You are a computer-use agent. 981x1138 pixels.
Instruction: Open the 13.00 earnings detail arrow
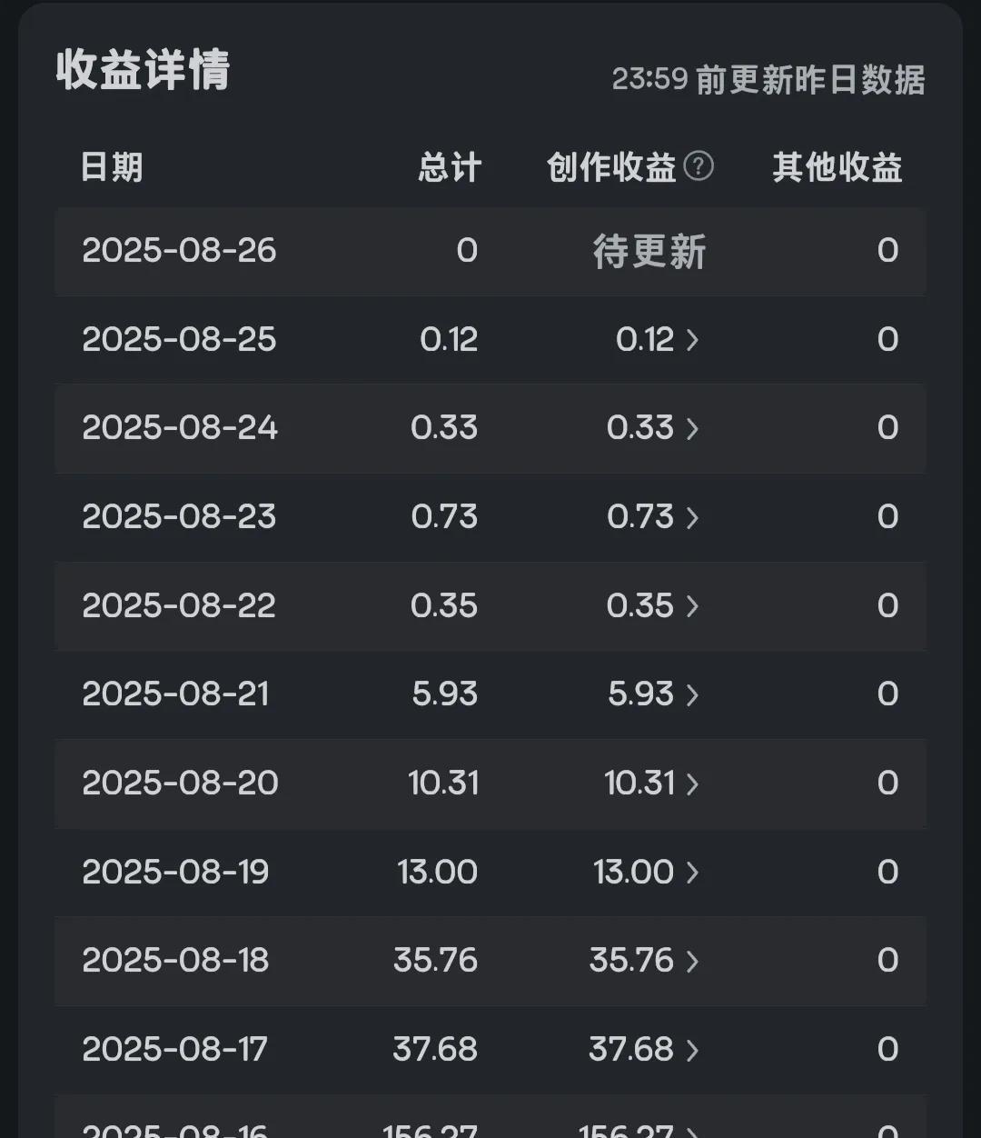(692, 873)
